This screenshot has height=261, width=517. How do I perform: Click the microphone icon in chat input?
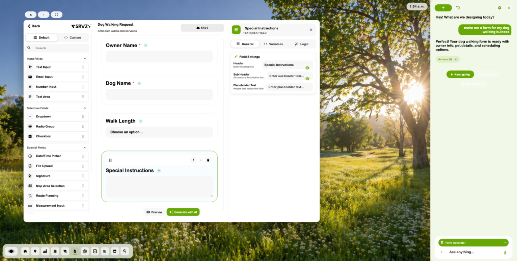coord(505,253)
